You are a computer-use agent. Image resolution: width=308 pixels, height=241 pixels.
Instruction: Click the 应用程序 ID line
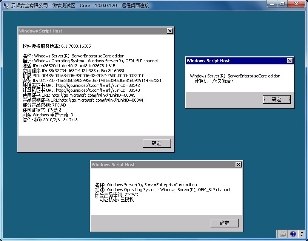click(x=74, y=71)
